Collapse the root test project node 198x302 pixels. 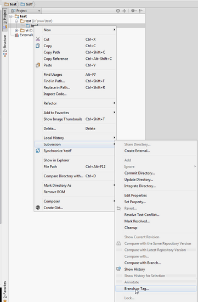click(11, 16)
